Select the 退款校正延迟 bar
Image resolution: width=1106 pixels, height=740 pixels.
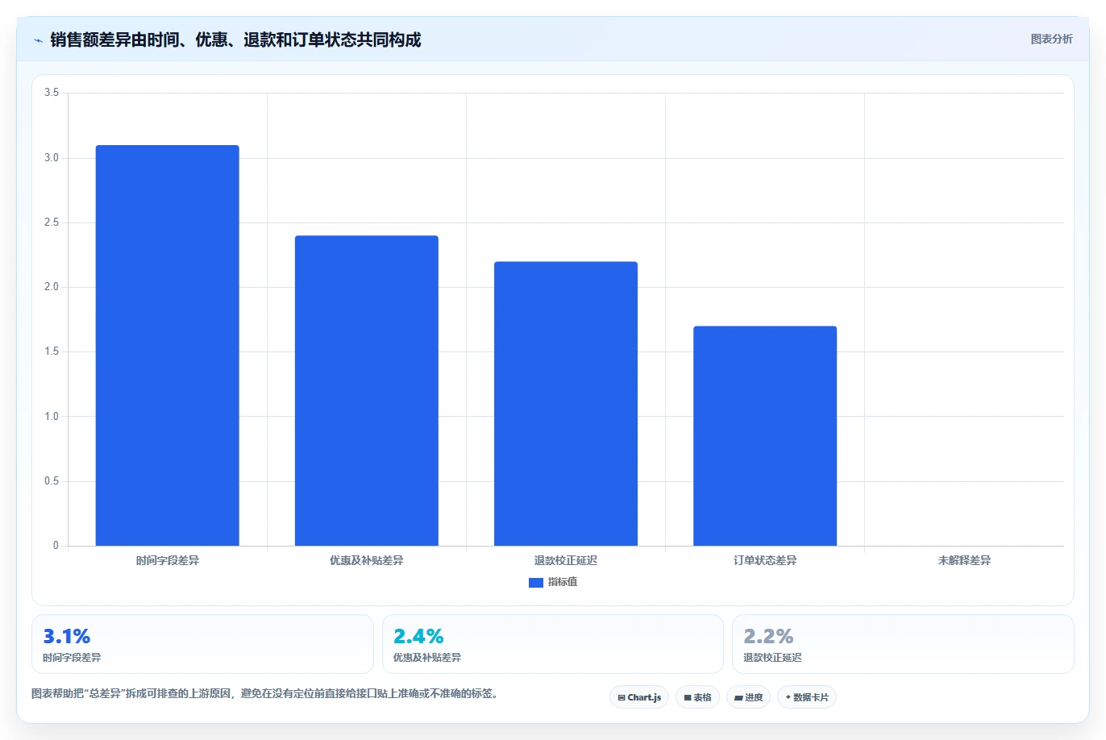click(x=565, y=404)
